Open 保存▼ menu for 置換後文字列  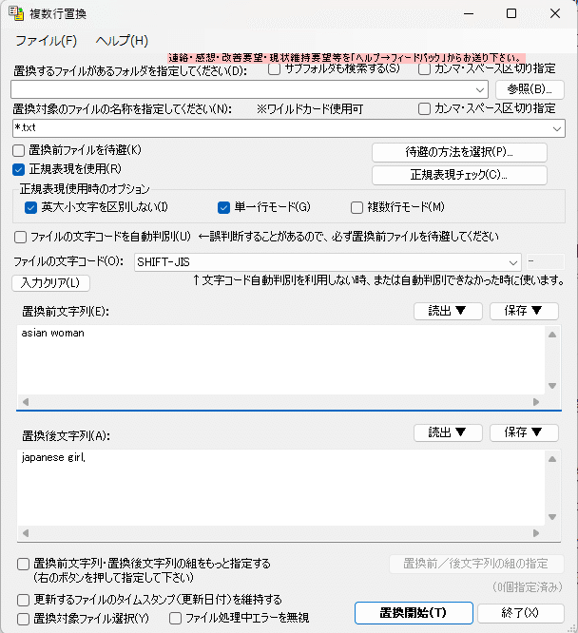524,432
